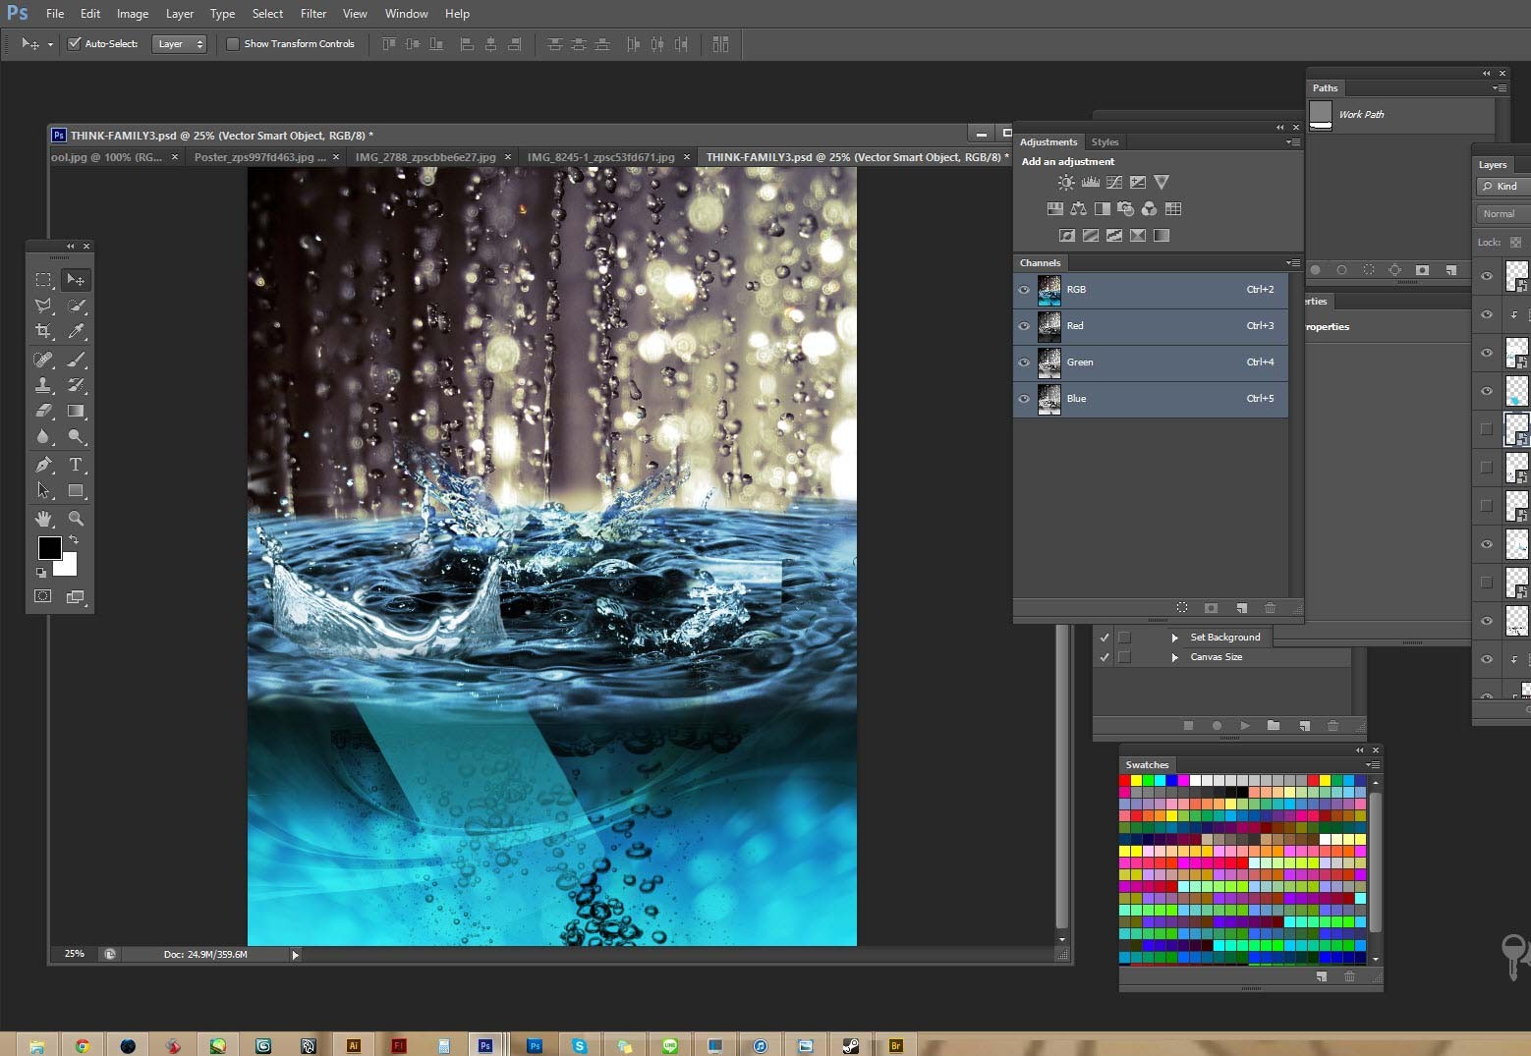The height and width of the screenshot is (1056, 1531).
Task: Uncheck the Auto-Select checkbox
Action: pyautogui.click(x=74, y=44)
